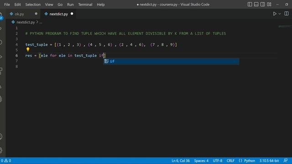This screenshot has width=292, height=164.
Task: Run the Python file with play button
Action: point(275,14)
